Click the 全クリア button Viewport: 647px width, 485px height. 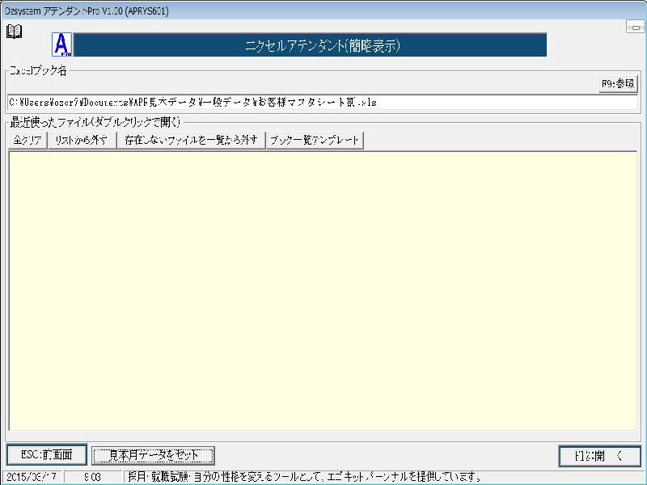pos(27,140)
